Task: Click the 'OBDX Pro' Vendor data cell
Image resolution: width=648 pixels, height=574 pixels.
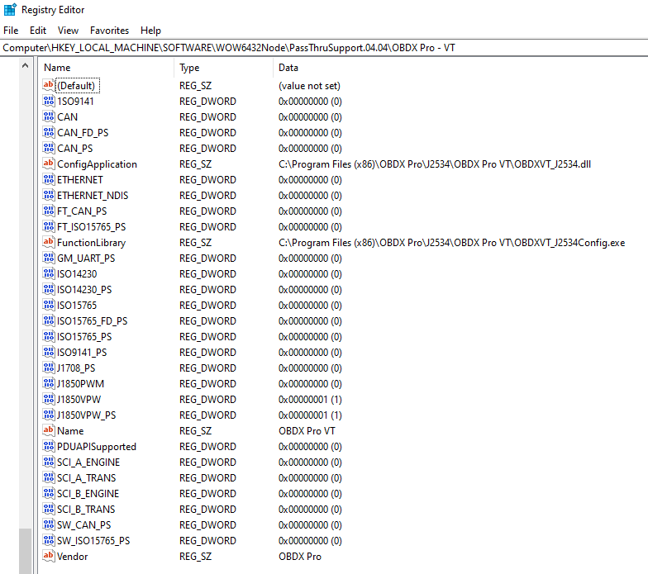Action: pos(299,557)
